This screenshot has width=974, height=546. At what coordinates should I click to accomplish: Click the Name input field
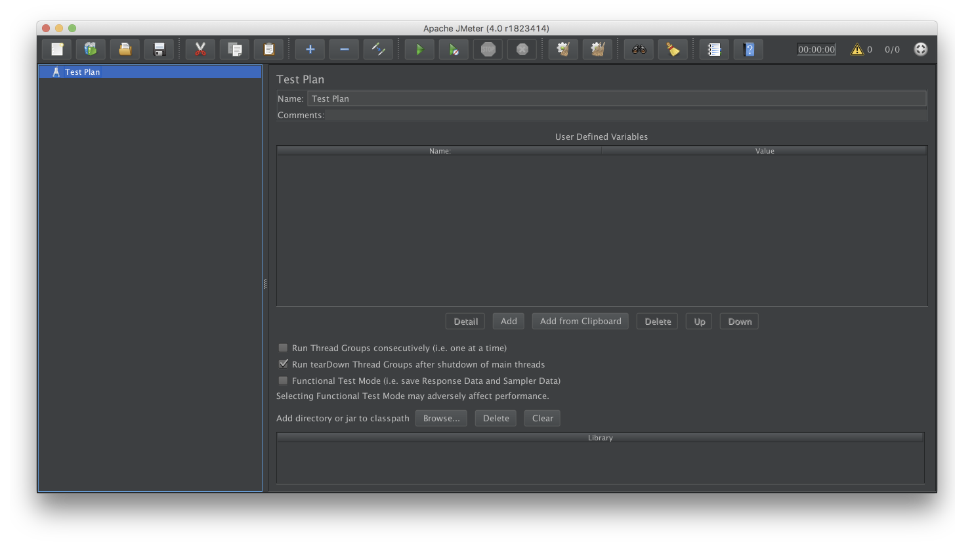[x=617, y=98]
